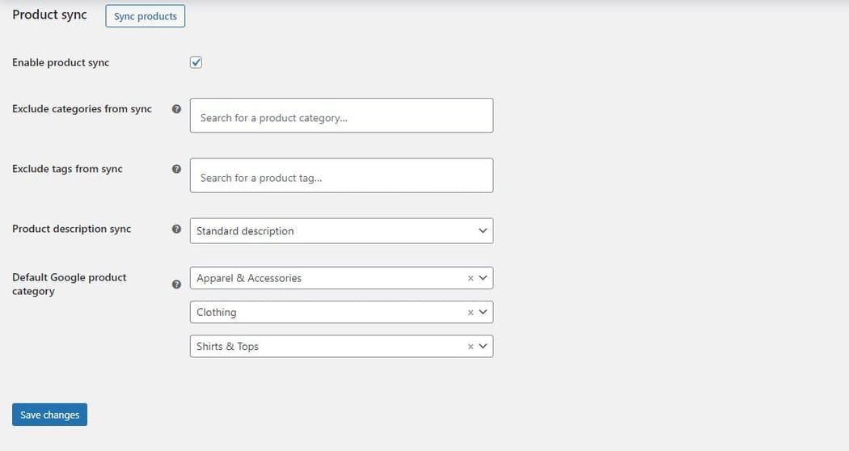Clear the Shirts & Tops selection

tap(471, 347)
